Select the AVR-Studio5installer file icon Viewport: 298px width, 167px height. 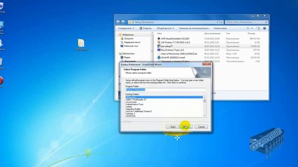coord(159,39)
